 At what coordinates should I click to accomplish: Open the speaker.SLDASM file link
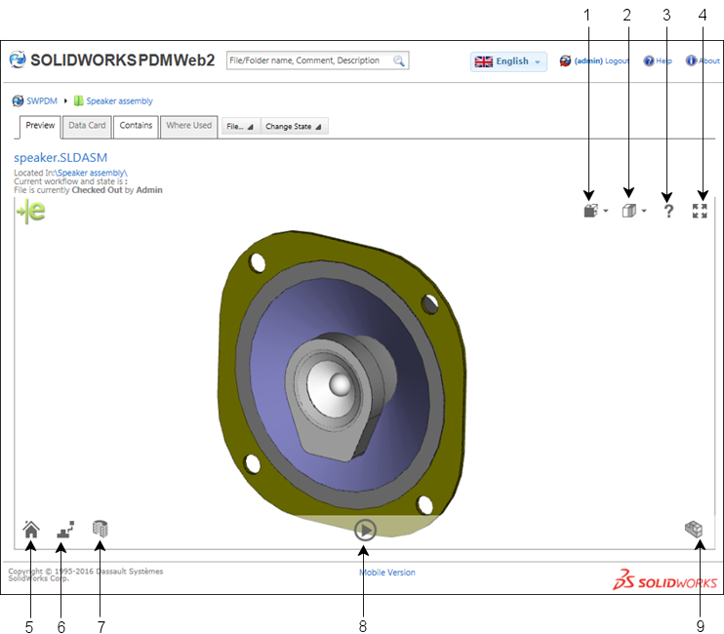(60, 157)
